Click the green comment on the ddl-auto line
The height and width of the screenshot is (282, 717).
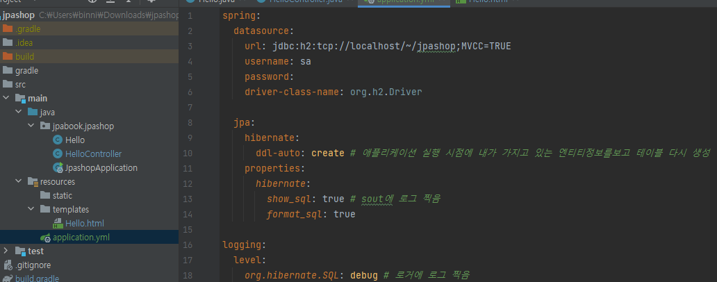click(x=530, y=153)
